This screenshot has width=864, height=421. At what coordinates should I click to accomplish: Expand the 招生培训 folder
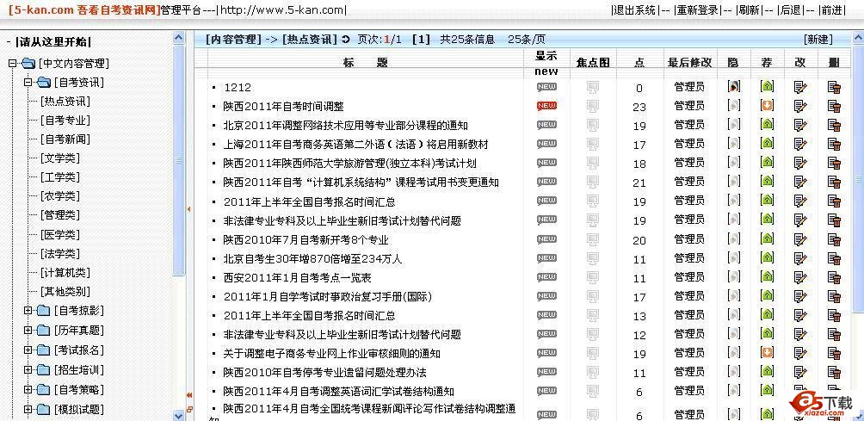(x=28, y=370)
